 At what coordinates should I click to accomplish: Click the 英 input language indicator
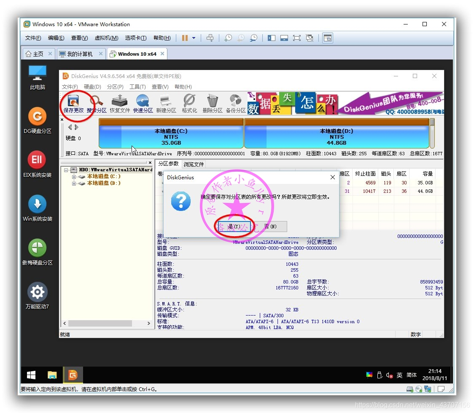click(x=399, y=375)
